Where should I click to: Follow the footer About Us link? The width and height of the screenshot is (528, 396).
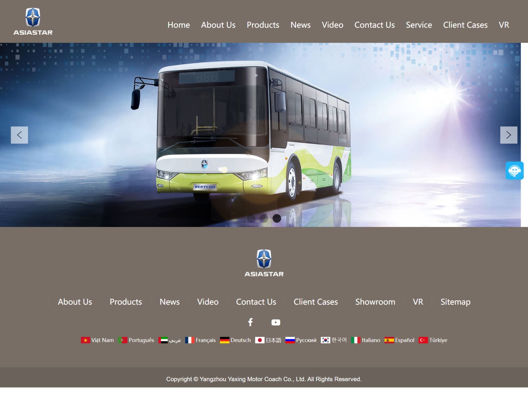[75, 302]
